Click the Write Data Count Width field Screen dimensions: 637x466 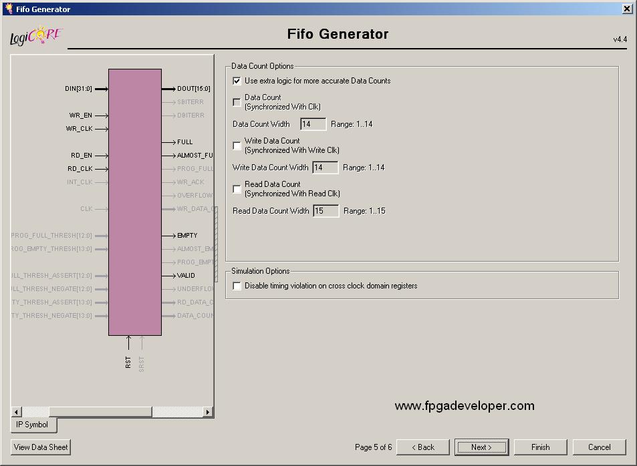(x=325, y=168)
